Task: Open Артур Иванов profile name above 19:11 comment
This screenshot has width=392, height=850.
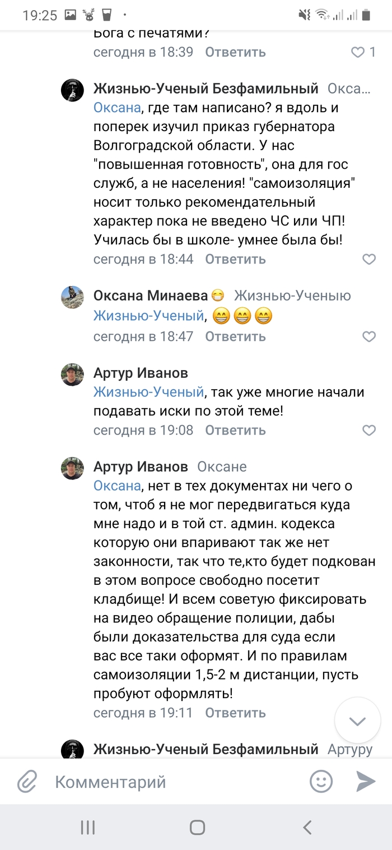Action: click(x=141, y=466)
